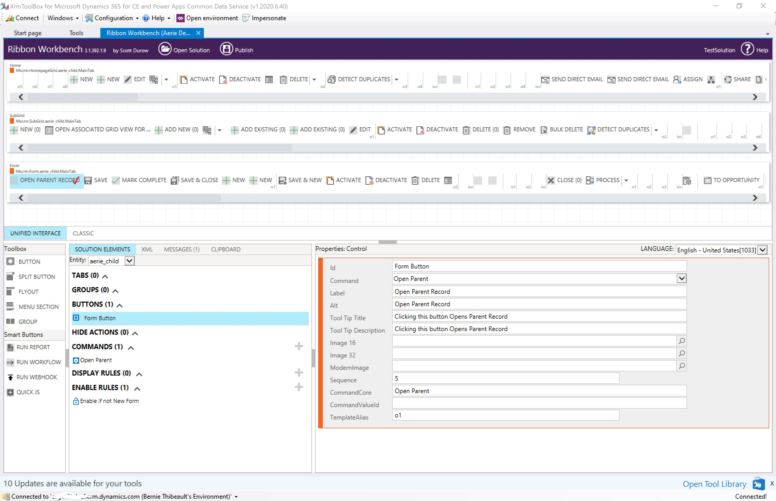Click Bulk Delete on the SubGrid ribbon
This screenshot has width=776, height=501.
click(x=562, y=130)
